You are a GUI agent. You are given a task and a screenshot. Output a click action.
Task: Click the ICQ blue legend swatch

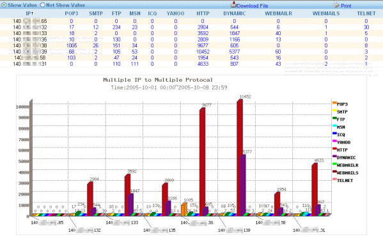click(334, 134)
